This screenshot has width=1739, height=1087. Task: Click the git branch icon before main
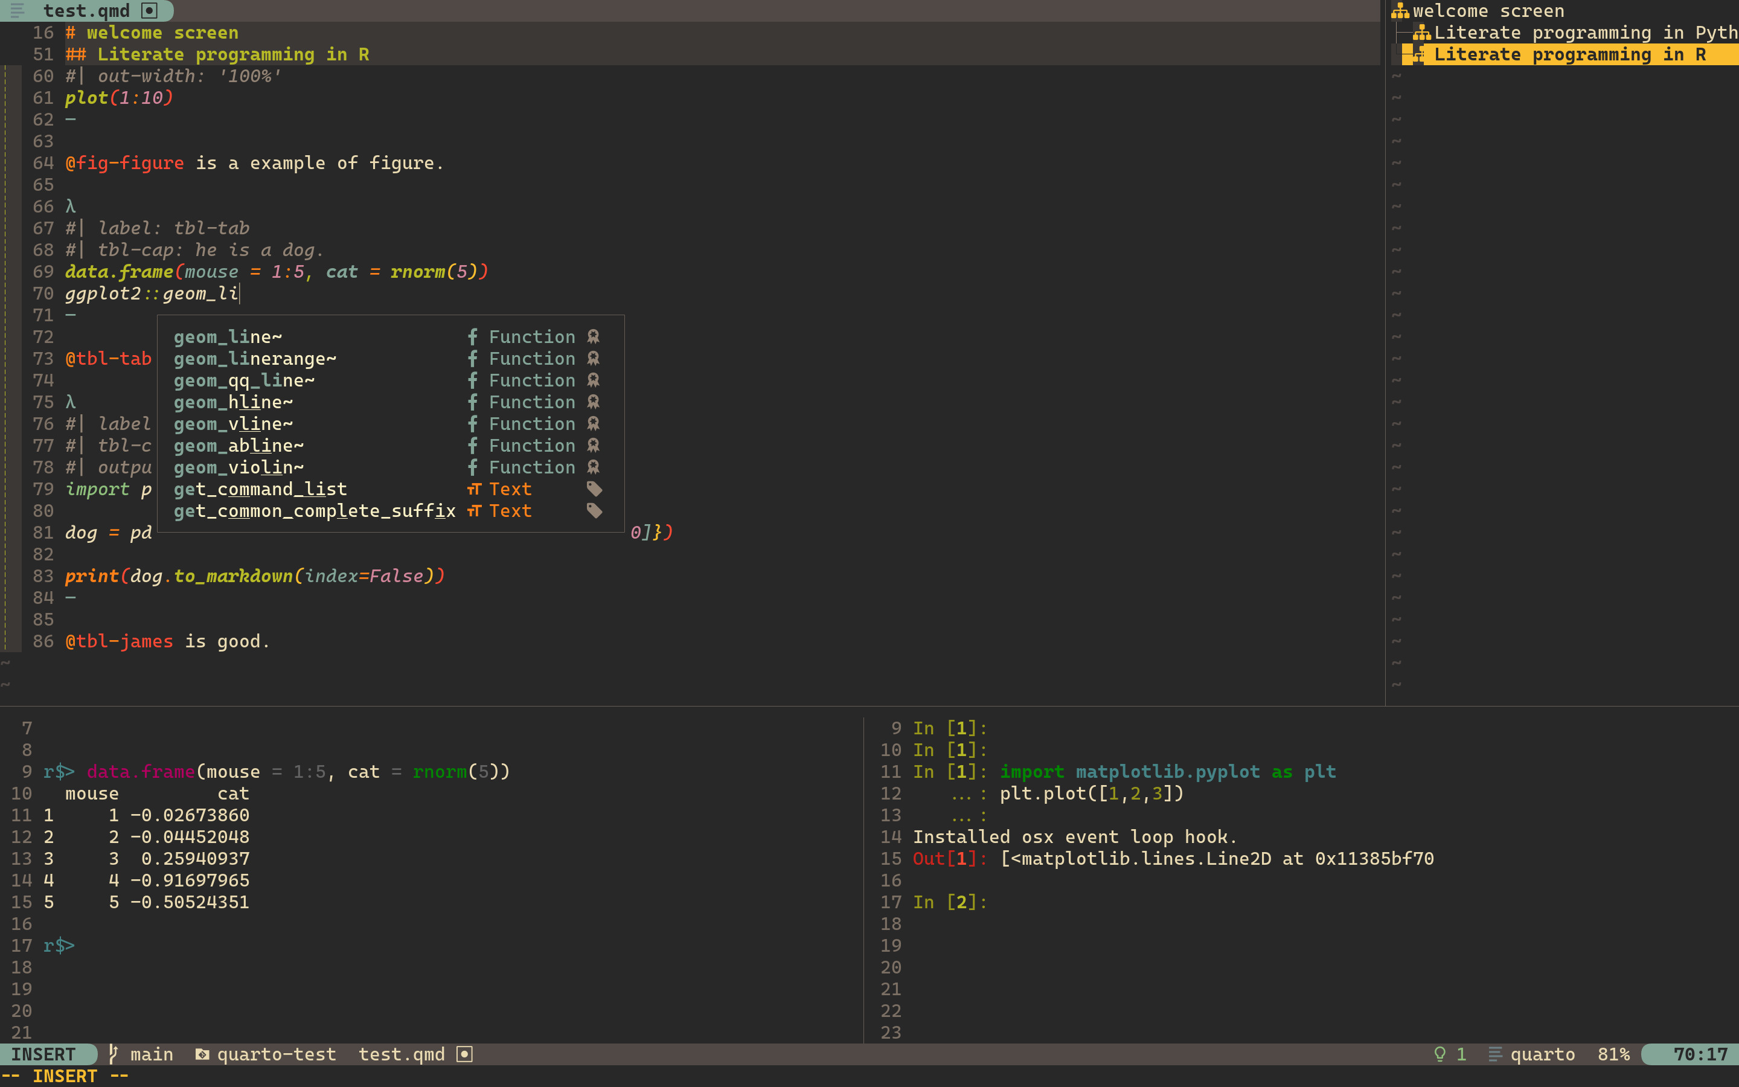coord(114,1054)
